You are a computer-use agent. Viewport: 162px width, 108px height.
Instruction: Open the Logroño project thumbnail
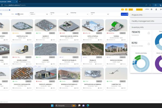(x=46, y=49)
